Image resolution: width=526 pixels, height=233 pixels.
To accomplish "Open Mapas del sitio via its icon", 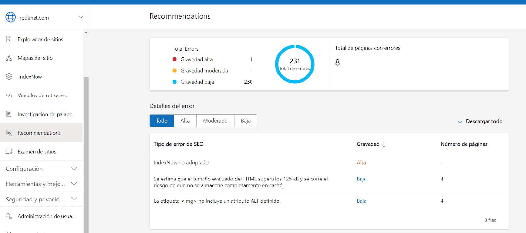I will pyautogui.click(x=9, y=58).
